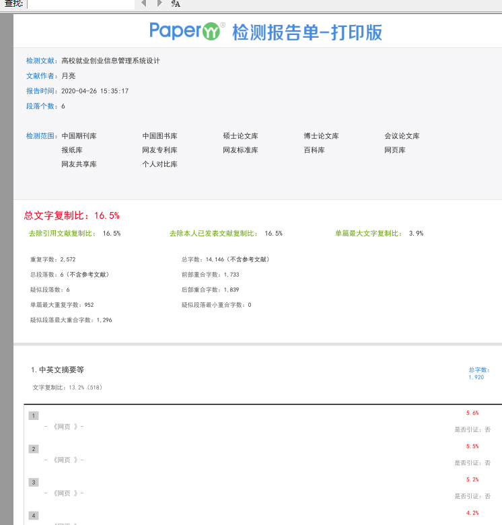Image resolution: width=502 pixels, height=525 pixels.
Task: Click 《网页》 source of entry 2
Action: click(x=65, y=460)
